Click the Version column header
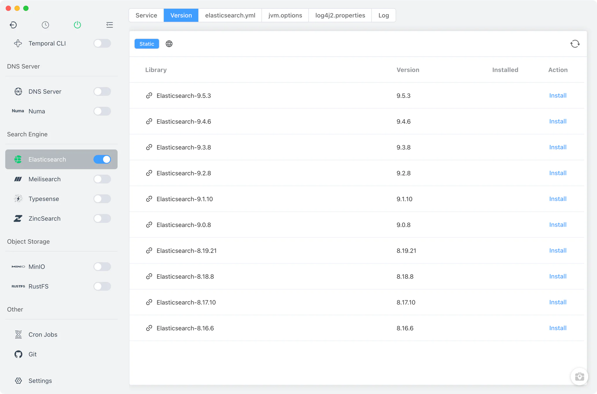This screenshot has width=597, height=394. (x=408, y=70)
